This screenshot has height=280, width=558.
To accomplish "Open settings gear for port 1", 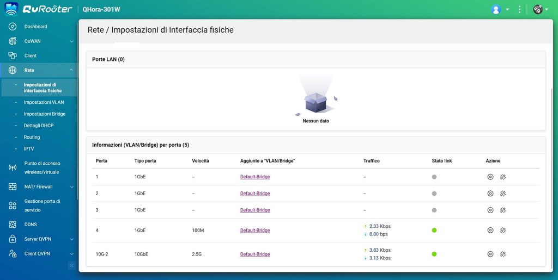I will [x=490, y=177].
